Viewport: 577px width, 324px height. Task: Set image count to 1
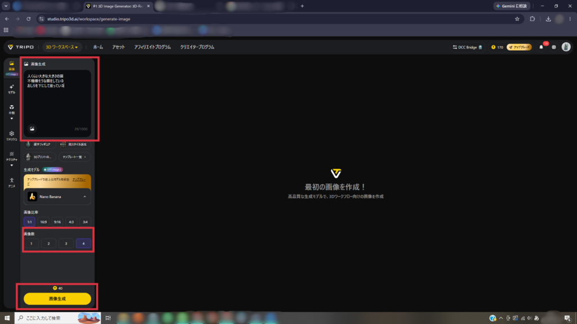[32, 244]
